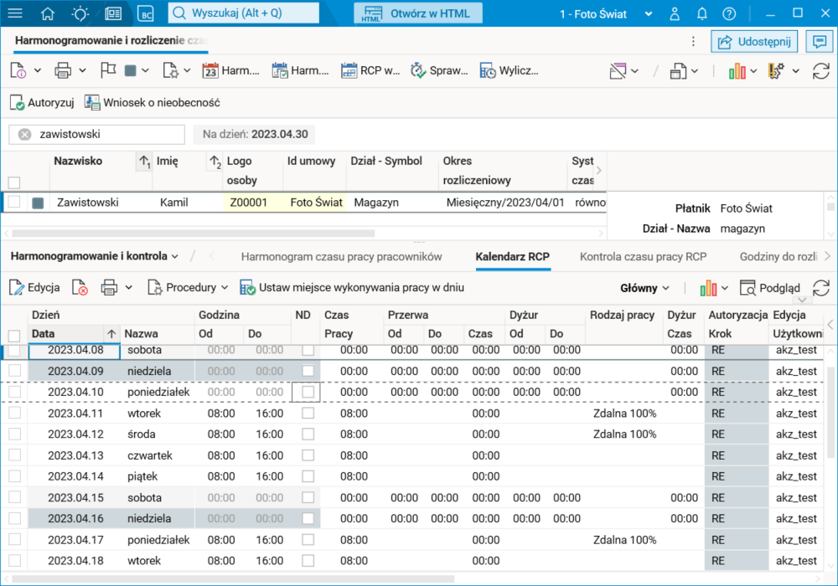Viewport: 838px width, 586px height.
Task: Click the Autoryzuj button
Action: 43,103
